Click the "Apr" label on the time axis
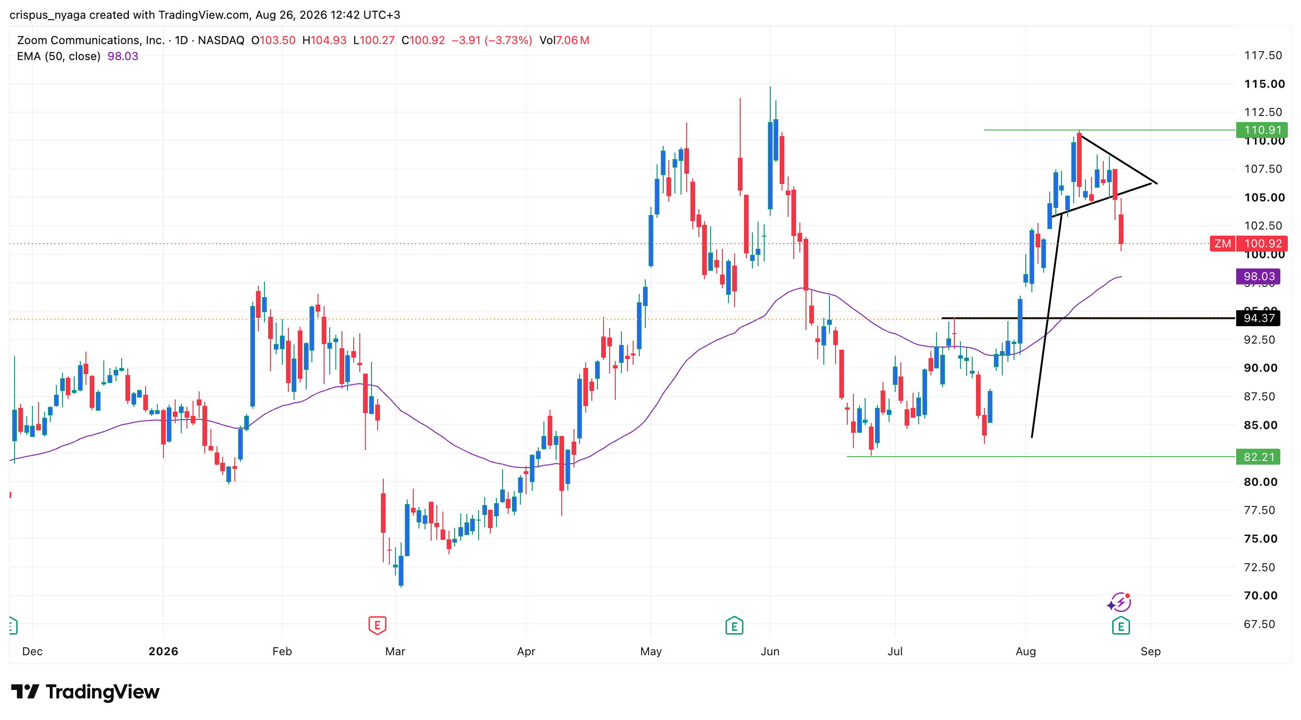Viewport: 1301px width, 720px height. click(526, 651)
